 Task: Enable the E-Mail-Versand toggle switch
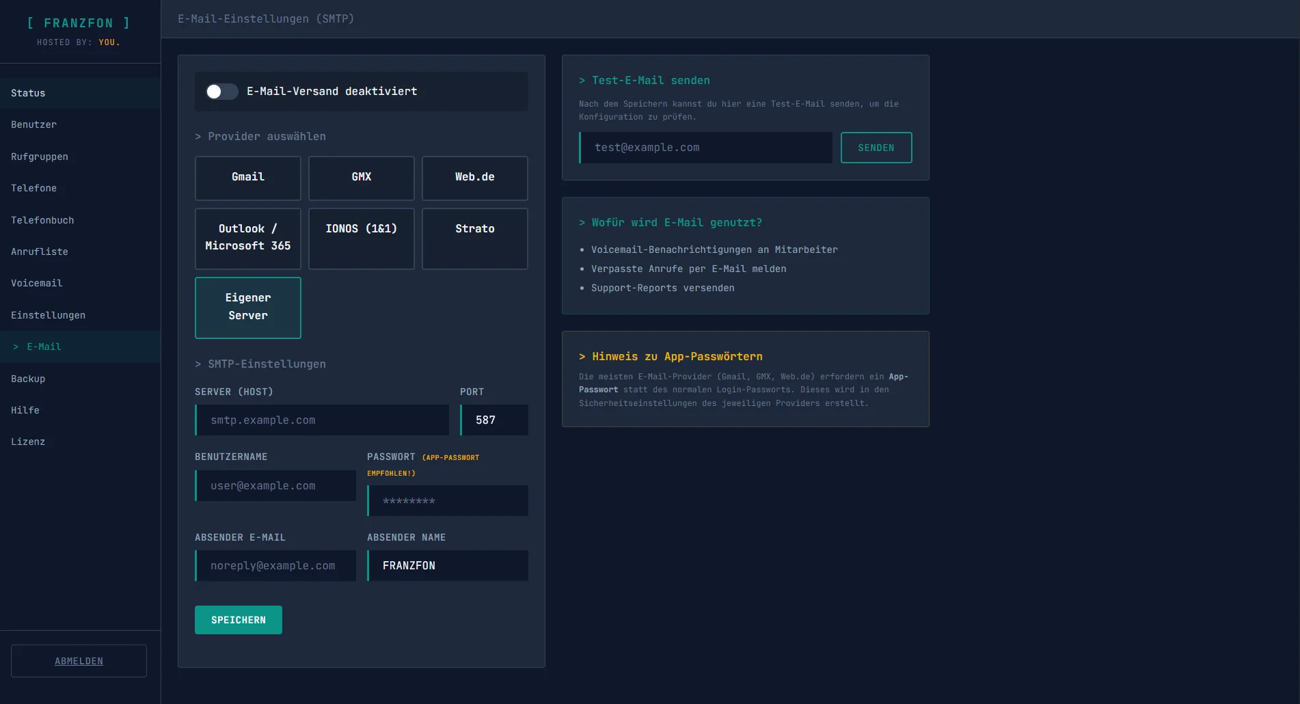click(221, 92)
